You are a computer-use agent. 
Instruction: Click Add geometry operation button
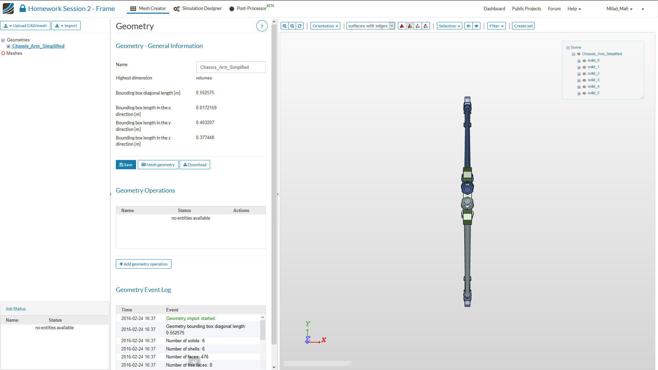click(x=144, y=264)
